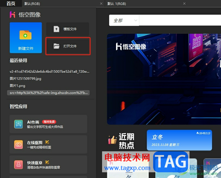Click the VIP badge next to 快速抠章

point(47,162)
